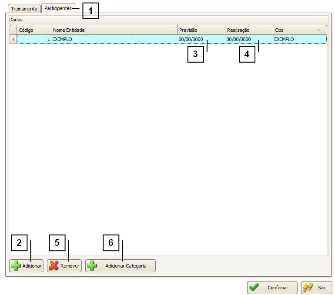This screenshot has width=335, height=295.
Task: Click the Realização column header
Action: coord(249,30)
